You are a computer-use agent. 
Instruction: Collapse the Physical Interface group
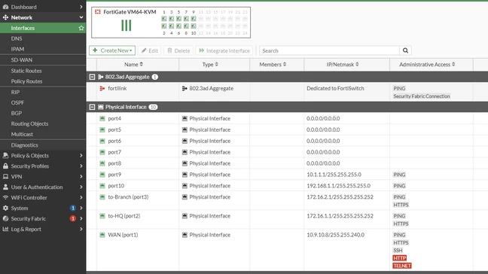coord(92,107)
